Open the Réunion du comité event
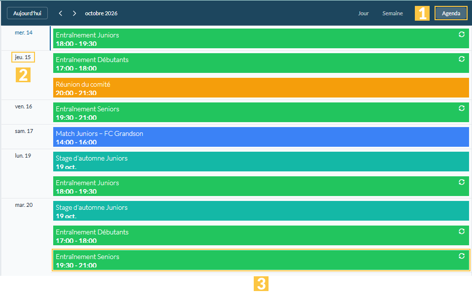 [261, 88]
